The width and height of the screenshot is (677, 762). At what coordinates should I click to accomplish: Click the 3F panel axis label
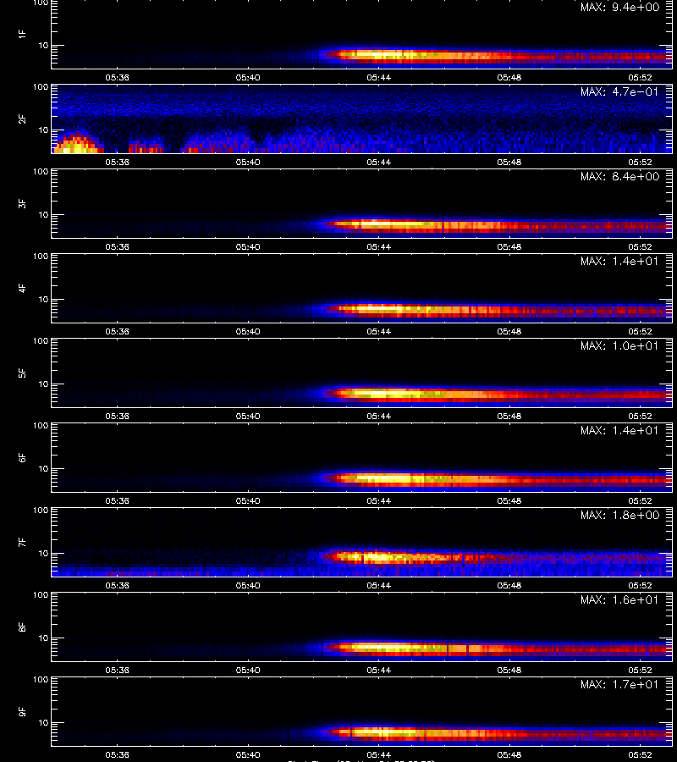tap(22, 203)
